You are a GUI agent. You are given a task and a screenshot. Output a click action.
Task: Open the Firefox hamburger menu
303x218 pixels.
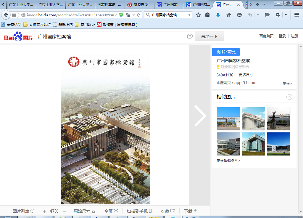(x=297, y=15)
